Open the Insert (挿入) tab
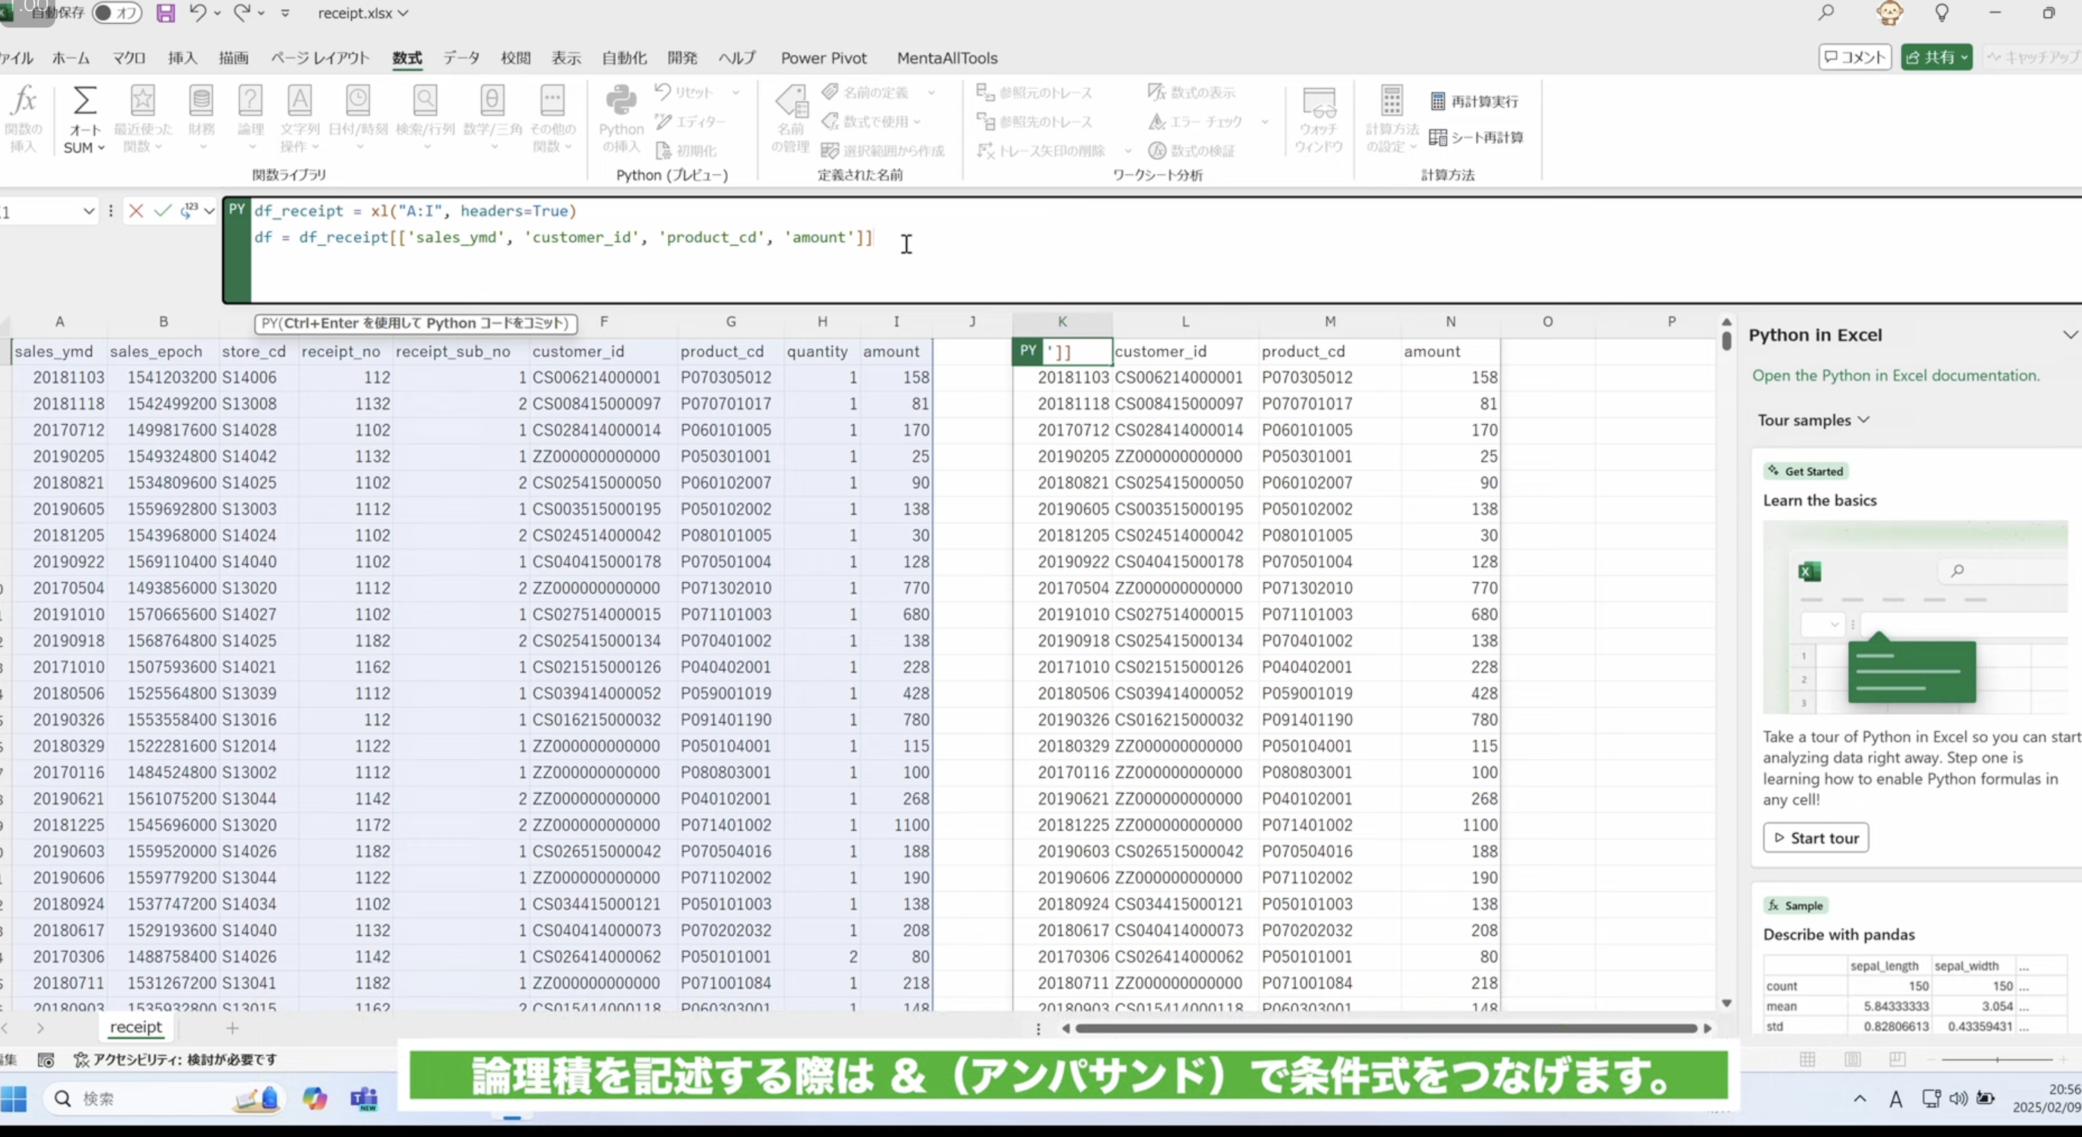Screen dimensions: 2082x1137 coord(182,58)
